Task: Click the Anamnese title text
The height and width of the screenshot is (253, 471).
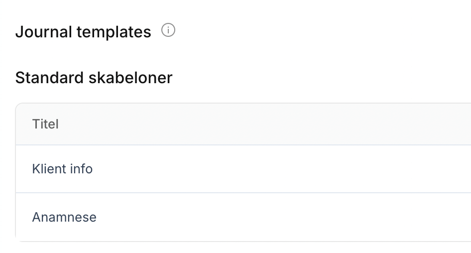Action: coord(64,217)
